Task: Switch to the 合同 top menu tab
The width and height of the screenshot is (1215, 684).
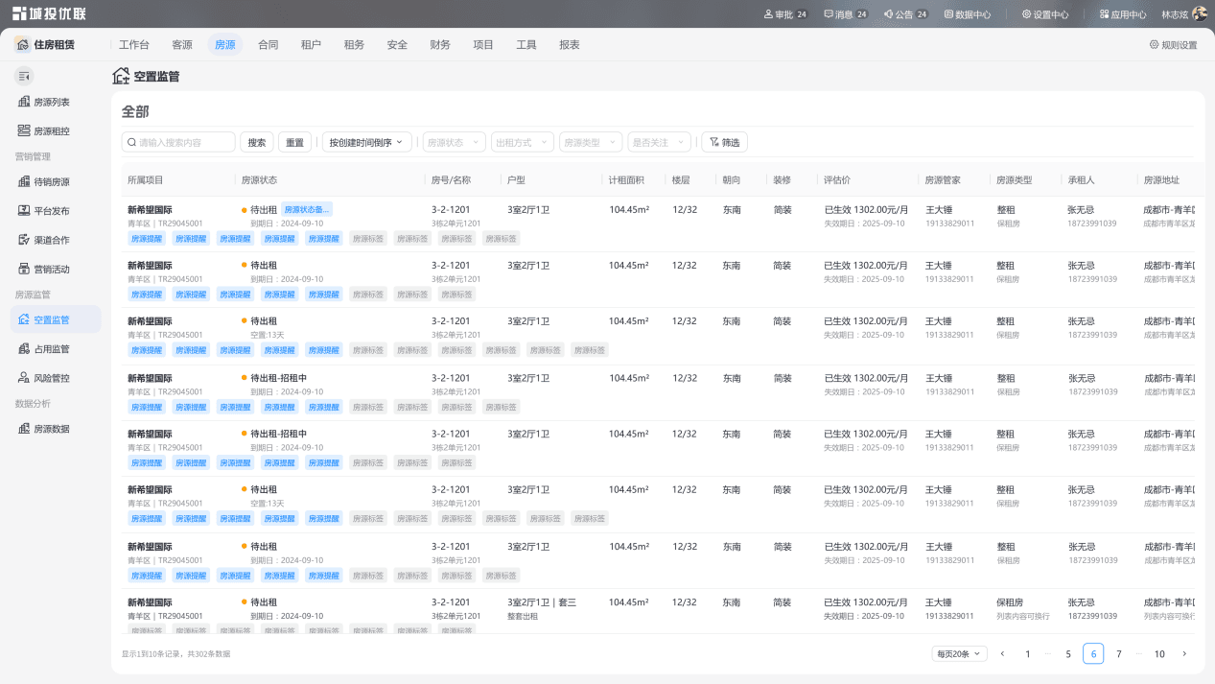Action: point(269,45)
